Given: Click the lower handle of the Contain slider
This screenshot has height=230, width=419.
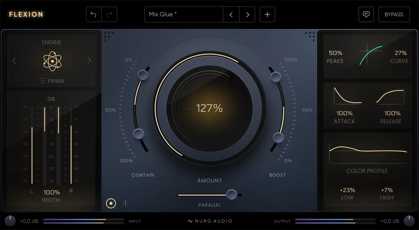Looking at the screenshot, I should (139, 134).
